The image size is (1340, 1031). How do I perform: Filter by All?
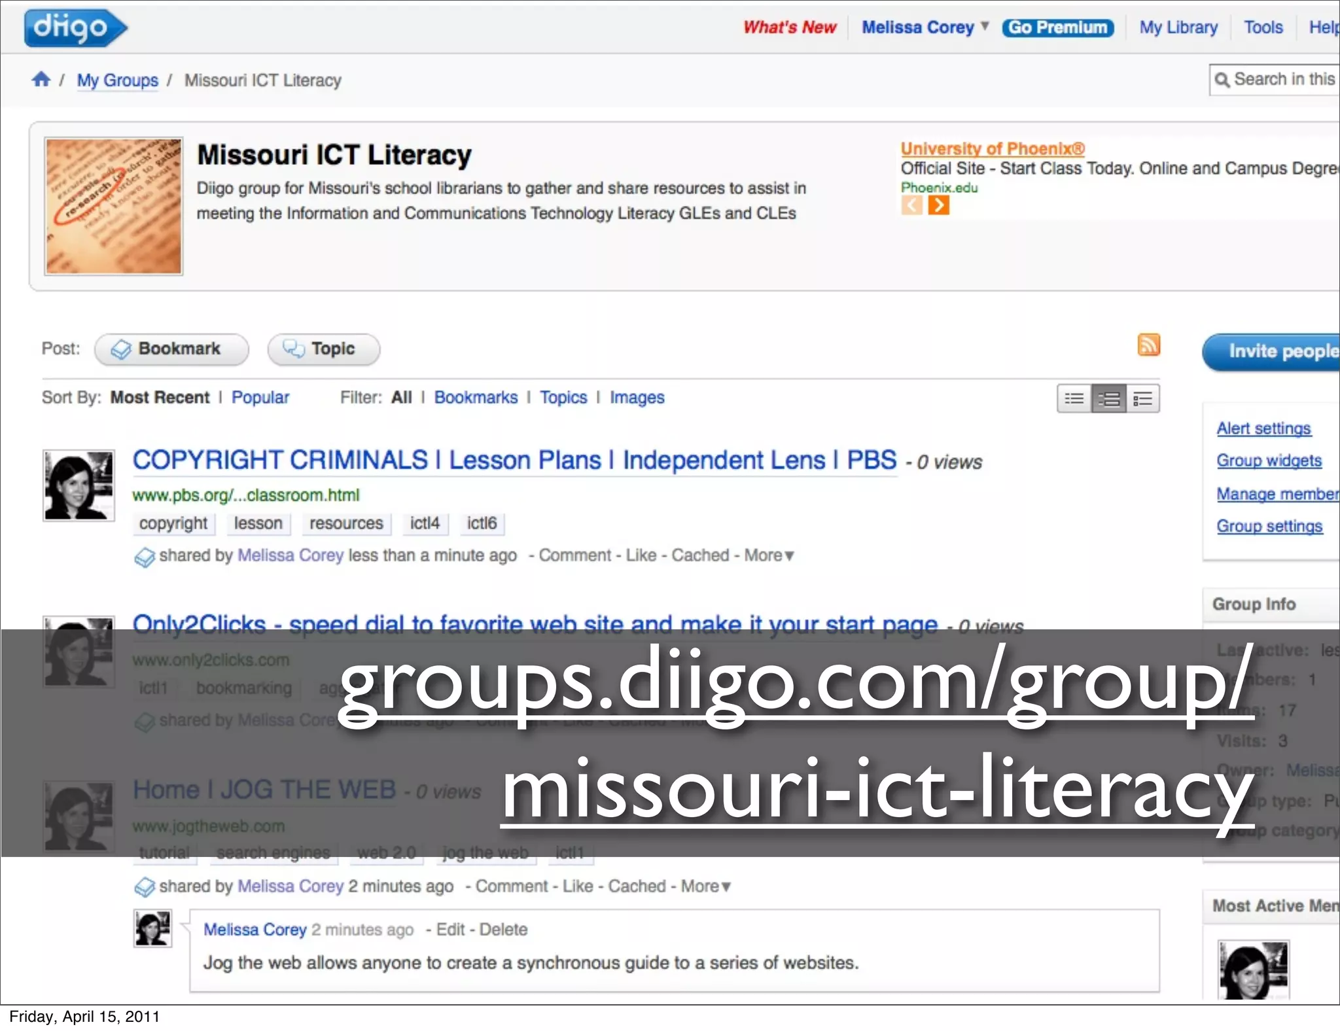pyautogui.click(x=402, y=398)
